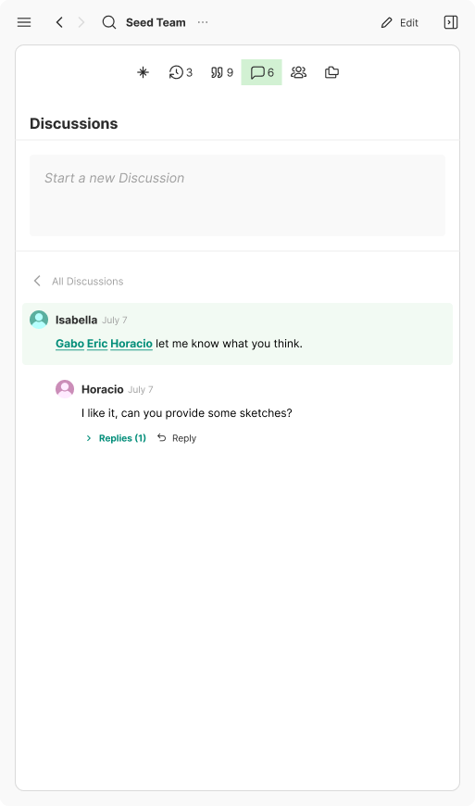
Task: Click the Start a new Discussion field
Action: pyautogui.click(x=237, y=195)
